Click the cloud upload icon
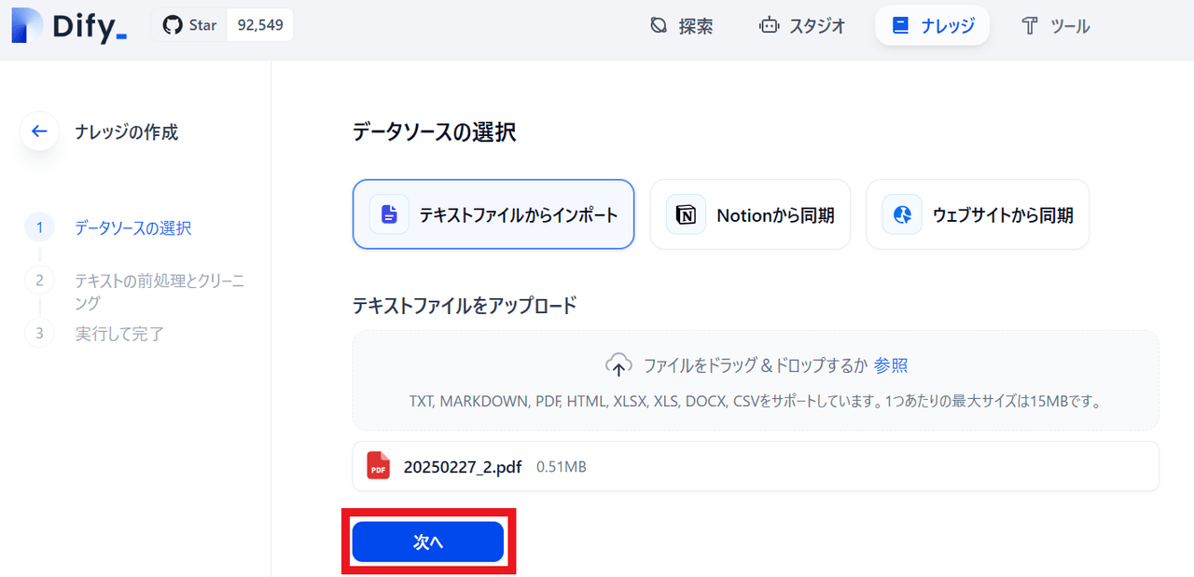 [x=619, y=364]
